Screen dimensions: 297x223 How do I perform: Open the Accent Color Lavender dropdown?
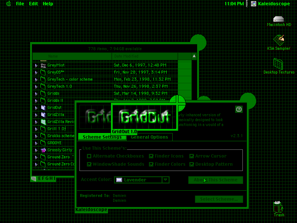coord(142,180)
